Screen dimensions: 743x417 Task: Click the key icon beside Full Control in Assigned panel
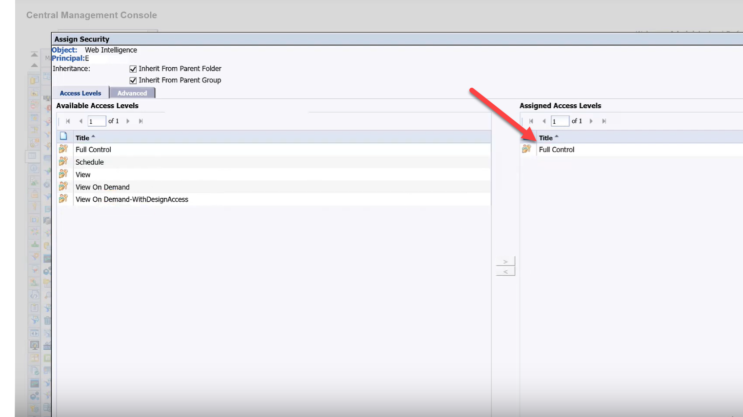pyautogui.click(x=527, y=150)
